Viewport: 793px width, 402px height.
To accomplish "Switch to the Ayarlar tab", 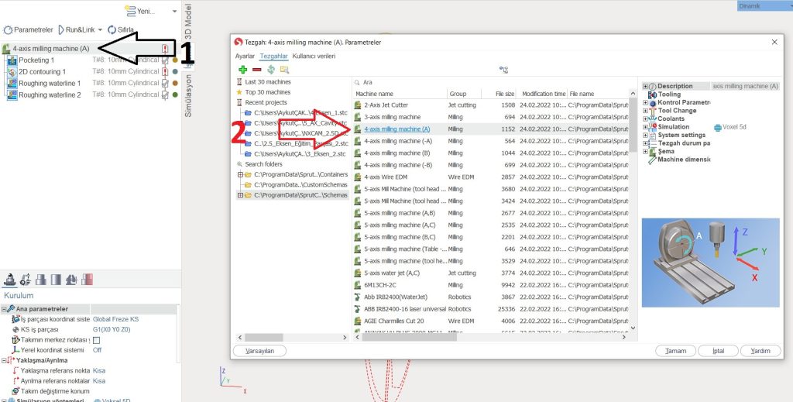I will point(245,57).
